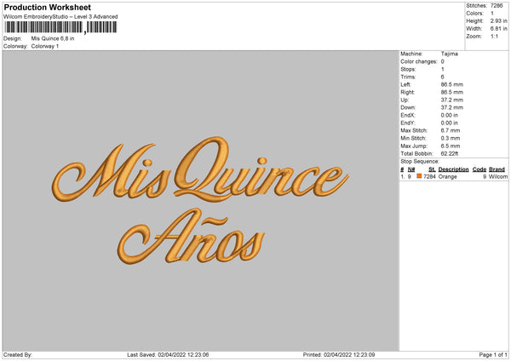Click the Machine value Tajima
Image resolution: width=511 pixels, height=361 pixels.
click(449, 54)
